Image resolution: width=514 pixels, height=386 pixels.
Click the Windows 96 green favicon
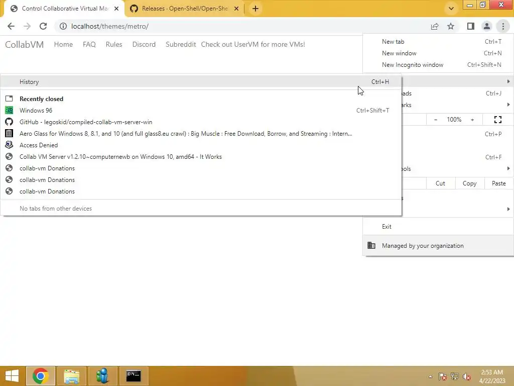(9, 110)
